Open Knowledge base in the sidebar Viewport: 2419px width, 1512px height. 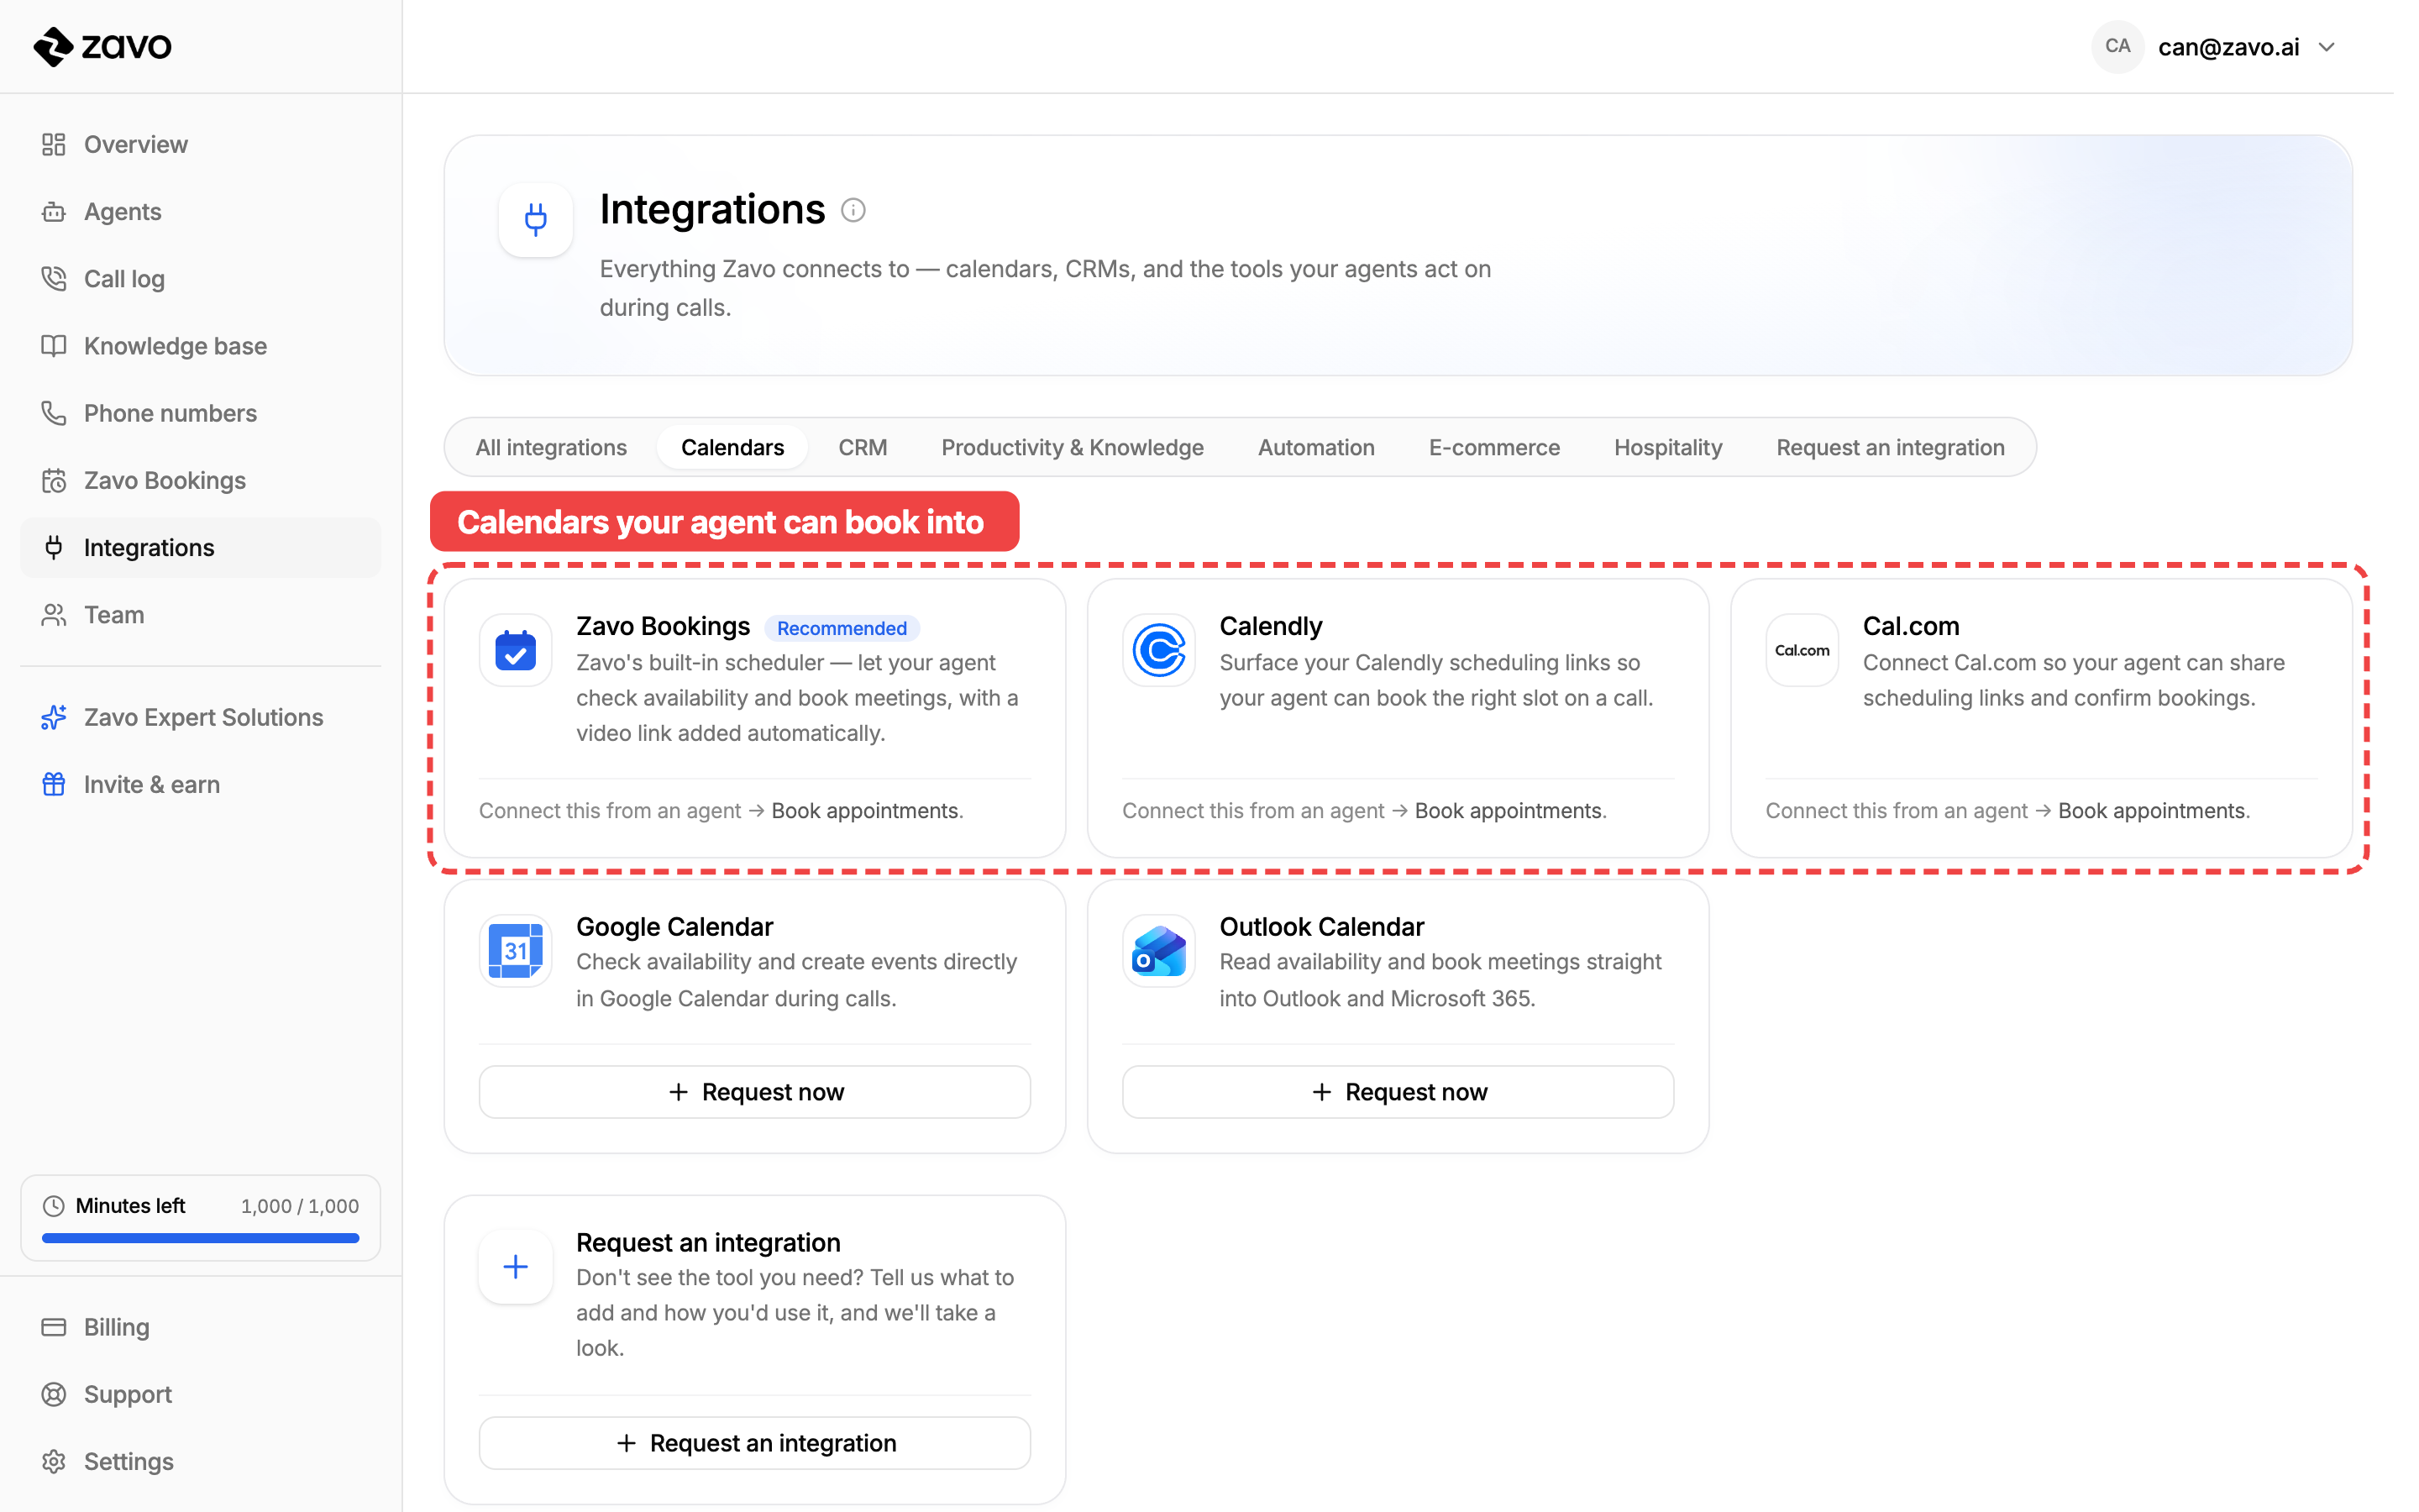[x=200, y=346]
